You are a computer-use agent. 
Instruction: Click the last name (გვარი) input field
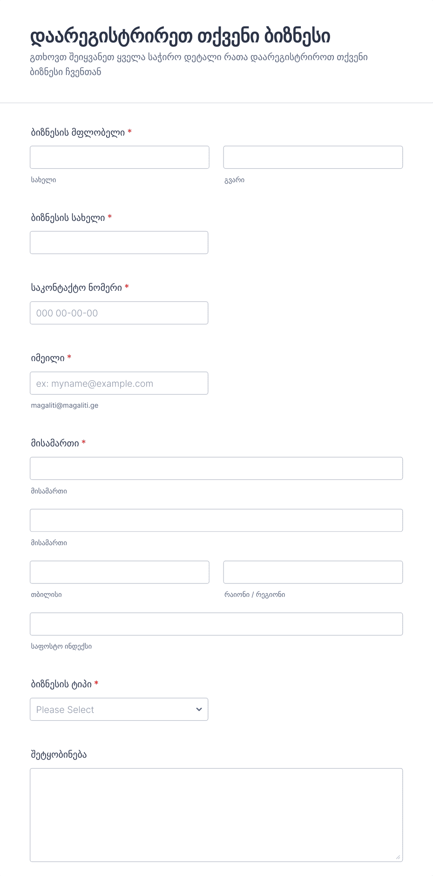click(x=313, y=157)
